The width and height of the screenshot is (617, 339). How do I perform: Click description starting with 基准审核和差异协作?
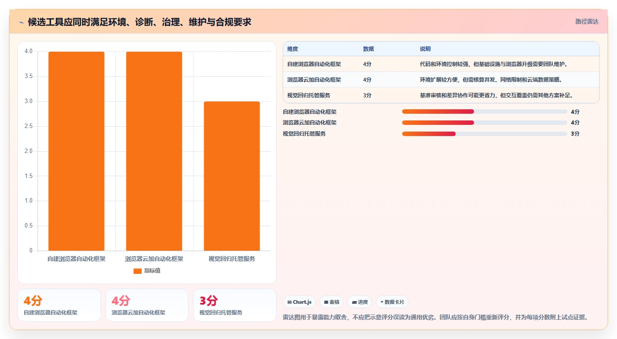coord(496,95)
